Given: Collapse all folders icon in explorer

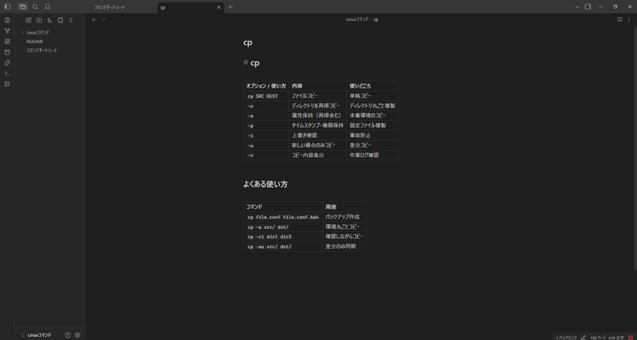Looking at the screenshot, I should tap(71, 21).
